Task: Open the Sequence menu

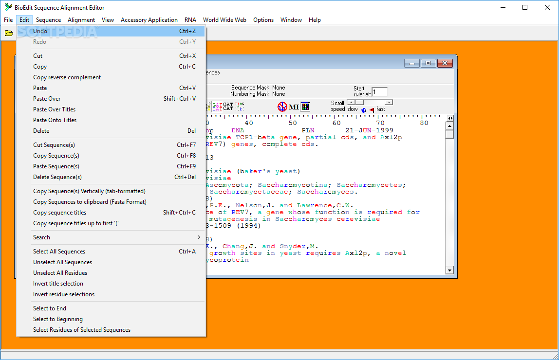Action: 49,20
